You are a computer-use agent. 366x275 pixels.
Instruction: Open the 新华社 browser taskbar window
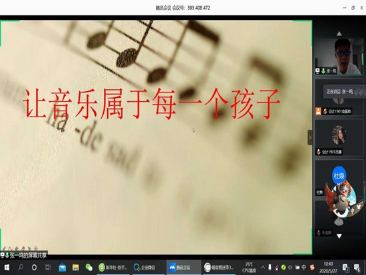click(113, 267)
